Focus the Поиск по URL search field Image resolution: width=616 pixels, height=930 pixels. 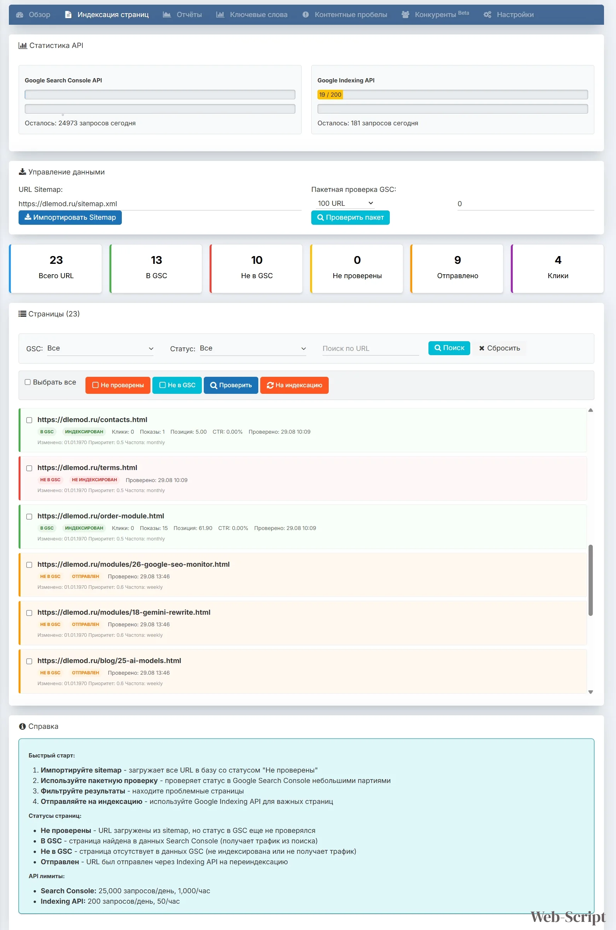[370, 349]
